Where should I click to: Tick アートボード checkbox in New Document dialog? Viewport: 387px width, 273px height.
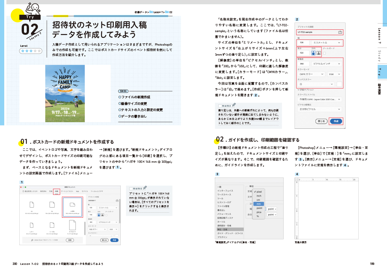pyautogui.click(x=106, y=215)
